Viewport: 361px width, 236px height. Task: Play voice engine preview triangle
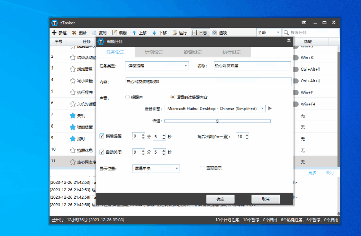[x=270, y=108]
